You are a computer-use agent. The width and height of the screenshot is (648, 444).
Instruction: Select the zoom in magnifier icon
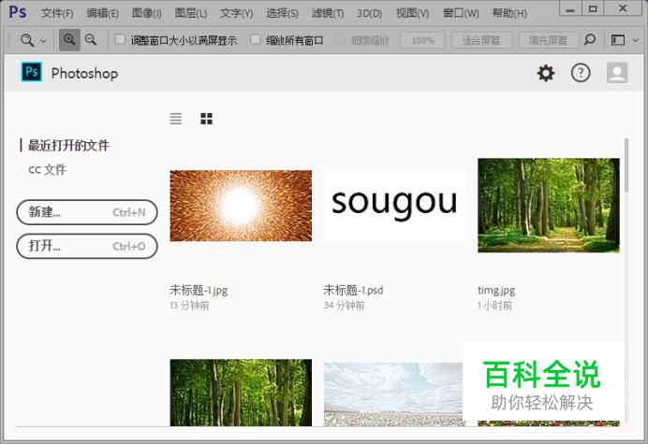click(69, 40)
